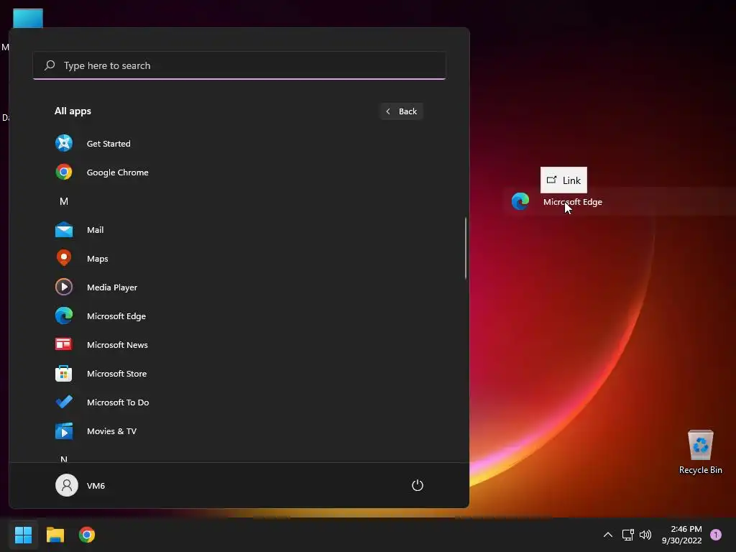
Task: Launch Microsoft To Do checkmark icon
Action: pyautogui.click(x=64, y=402)
